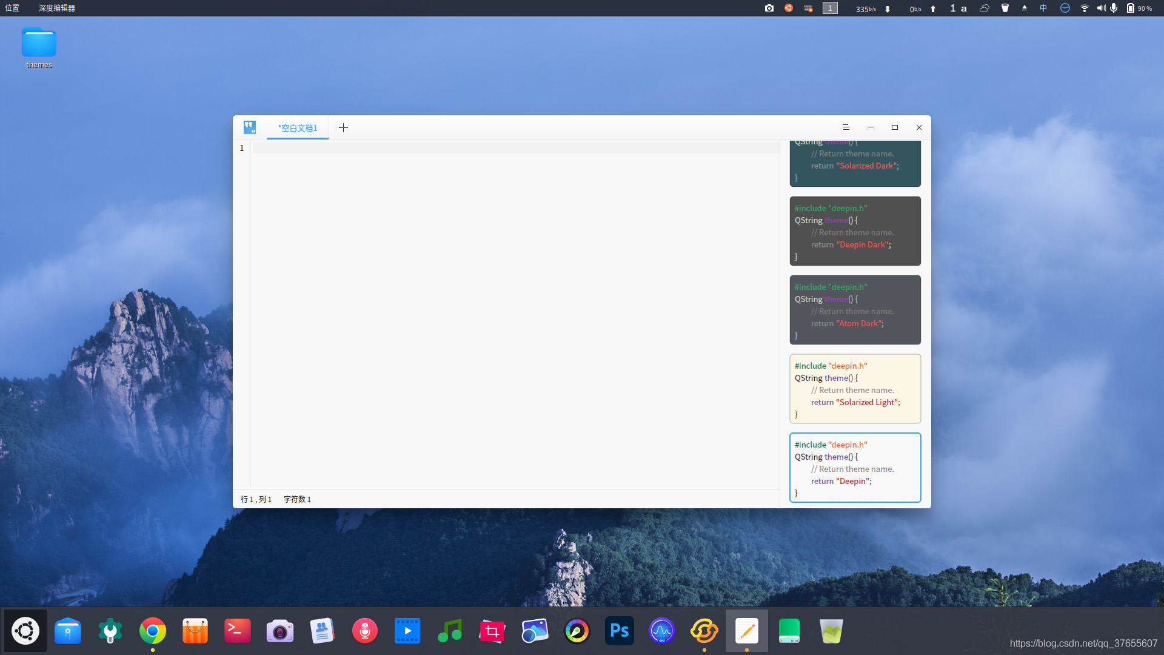Viewport: 1164px width, 655px height.
Task: Open the blue movie player dock icon
Action: point(407,631)
